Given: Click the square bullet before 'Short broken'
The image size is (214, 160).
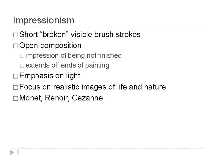Looking at the screenshot, I should [16, 35].
